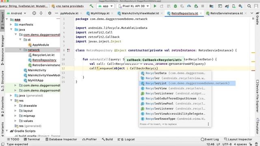Click Collapse All icon in Project panel

pos(41,13)
